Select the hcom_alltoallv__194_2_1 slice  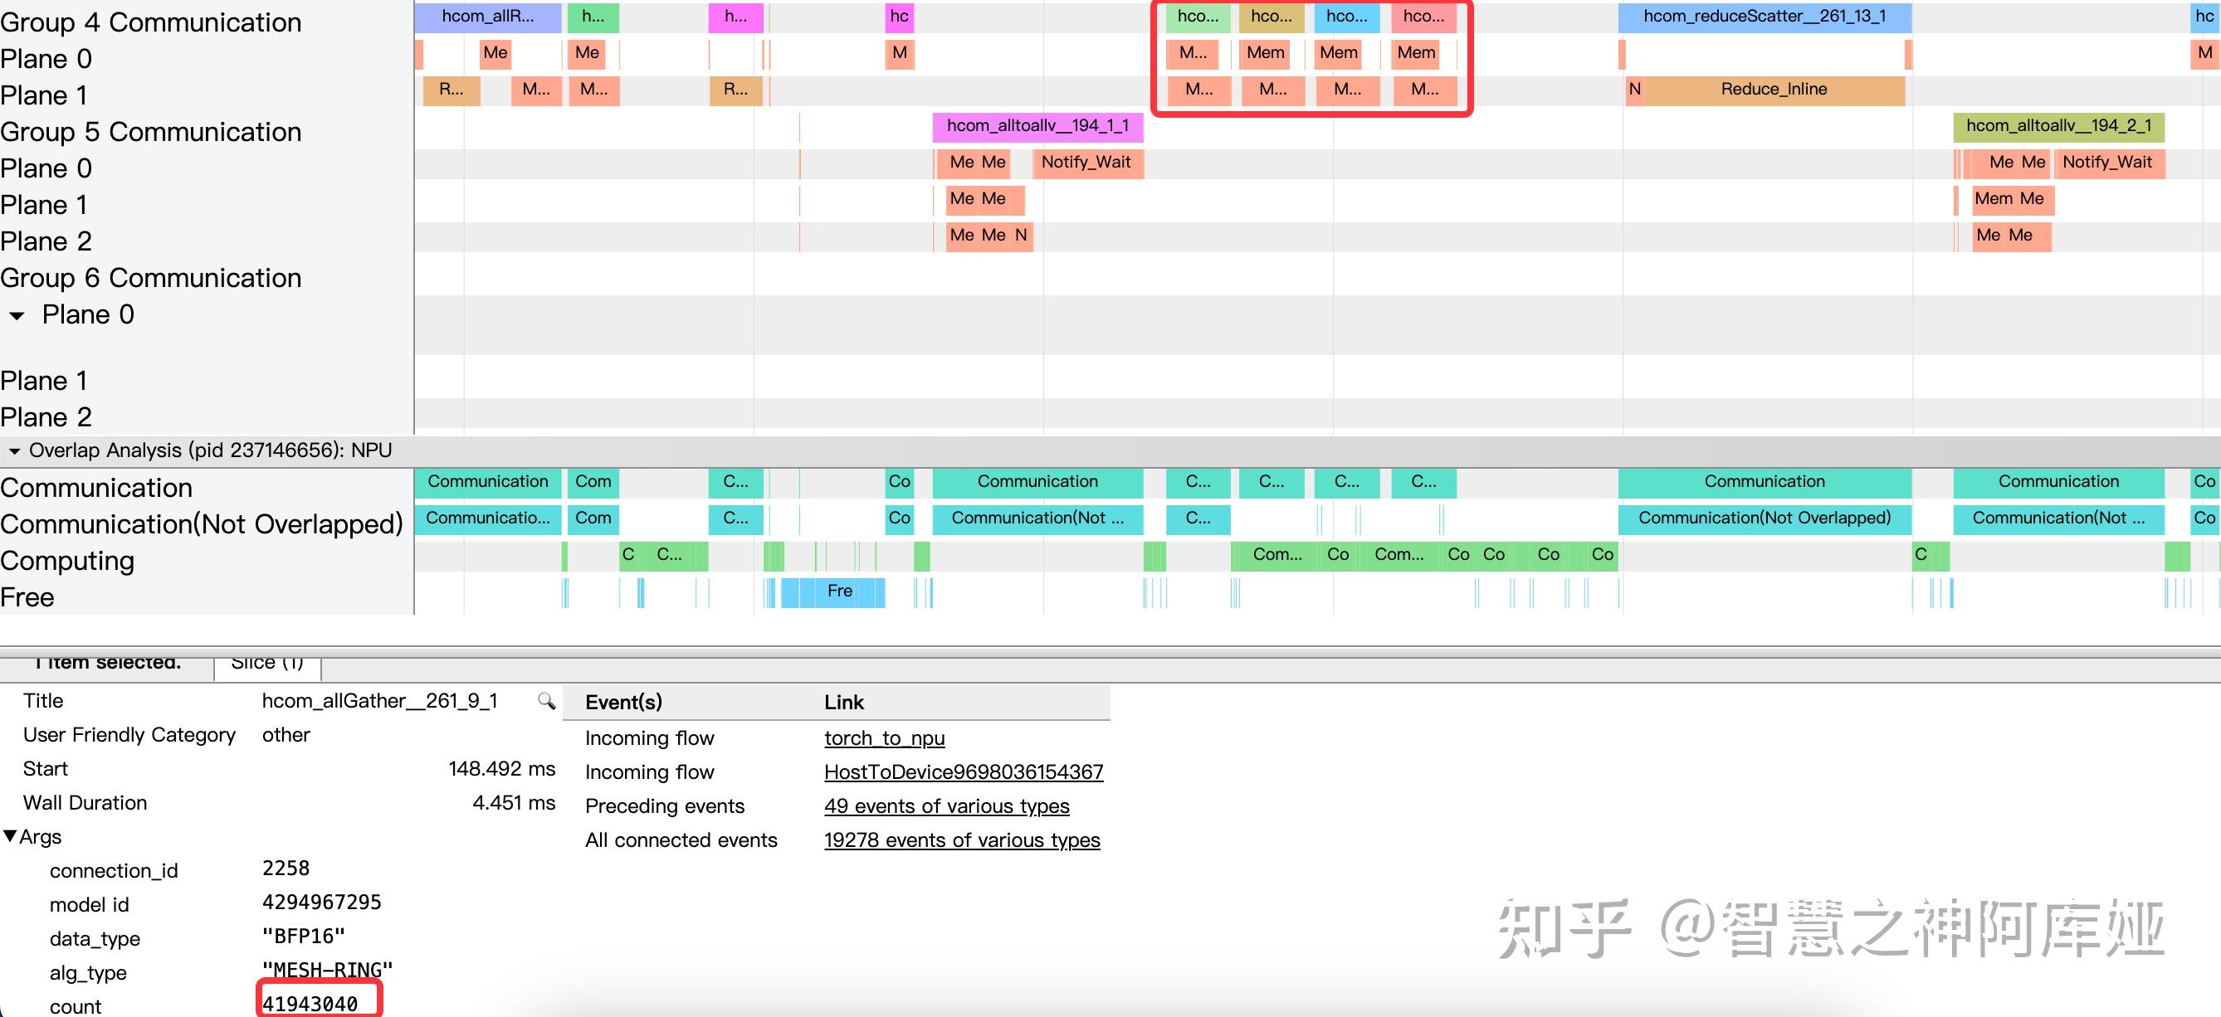tap(2058, 126)
